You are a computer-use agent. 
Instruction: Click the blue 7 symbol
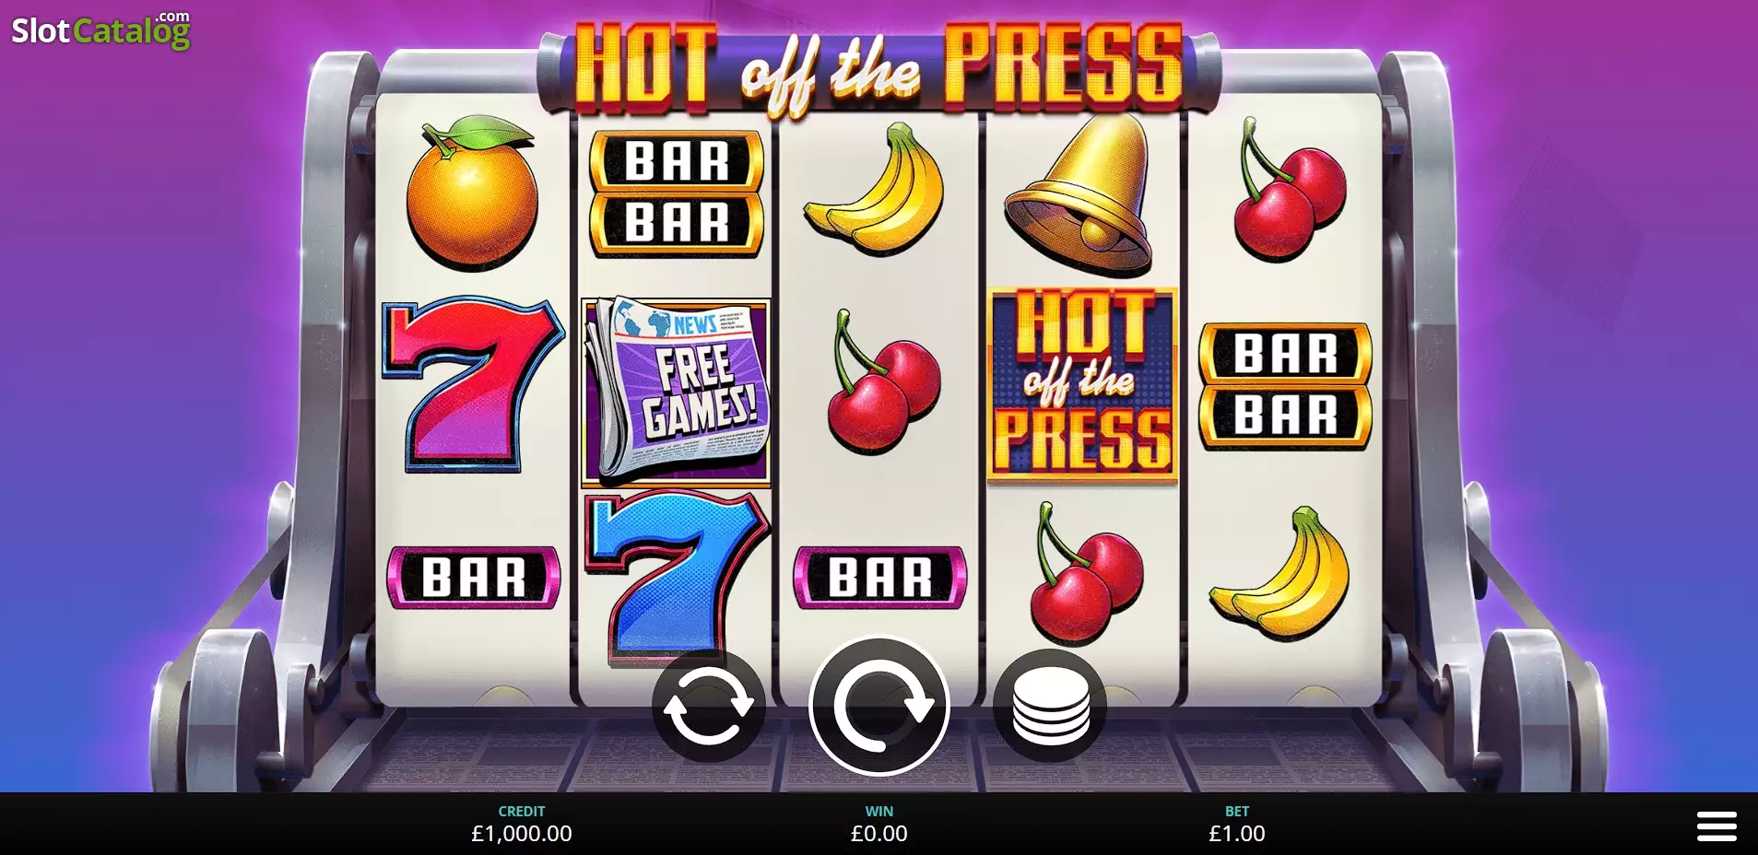pyautogui.click(x=676, y=576)
